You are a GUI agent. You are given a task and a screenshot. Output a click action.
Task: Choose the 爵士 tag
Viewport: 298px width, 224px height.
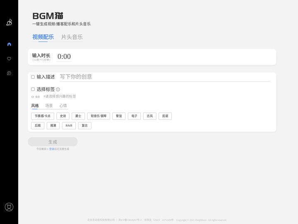(x=78, y=116)
